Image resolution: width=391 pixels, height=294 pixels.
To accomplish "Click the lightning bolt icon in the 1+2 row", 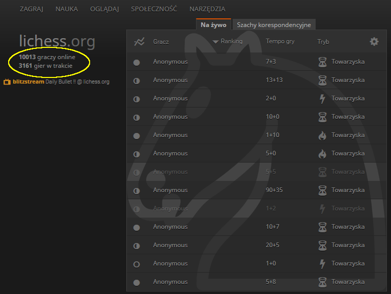I will (x=322, y=208).
